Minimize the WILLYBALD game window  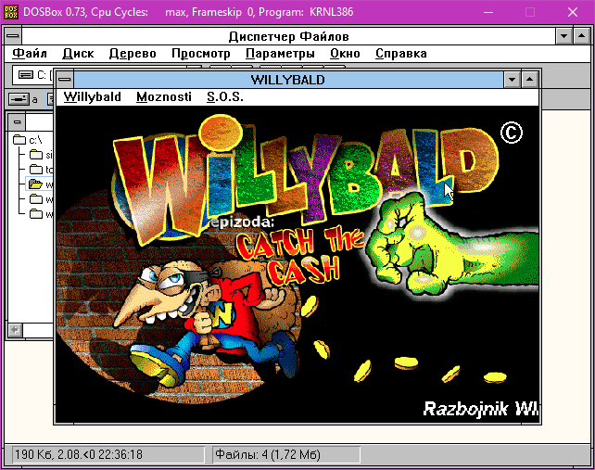pos(512,80)
